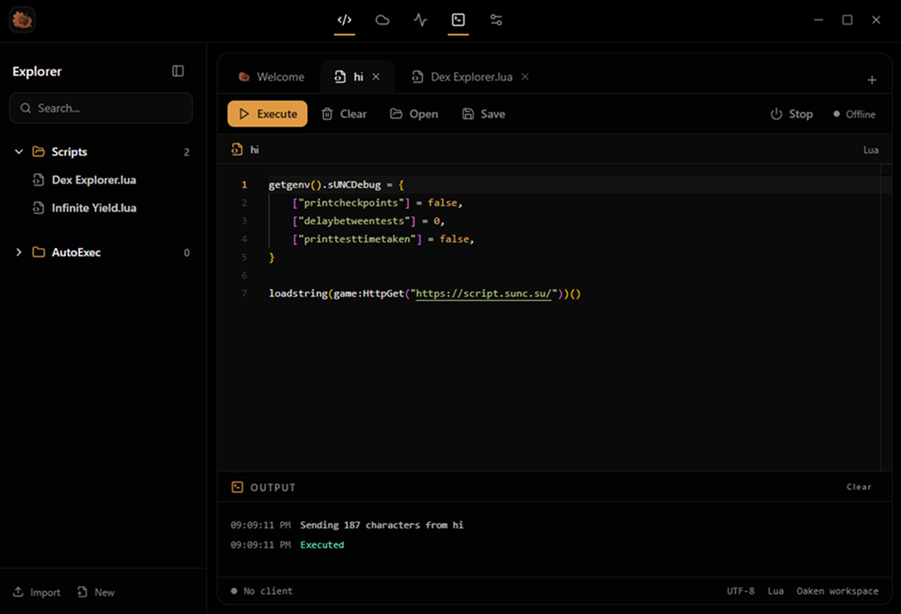The height and width of the screenshot is (614, 901).
Task: Click the Offline status indicator
Action: [x=855, y=115]
